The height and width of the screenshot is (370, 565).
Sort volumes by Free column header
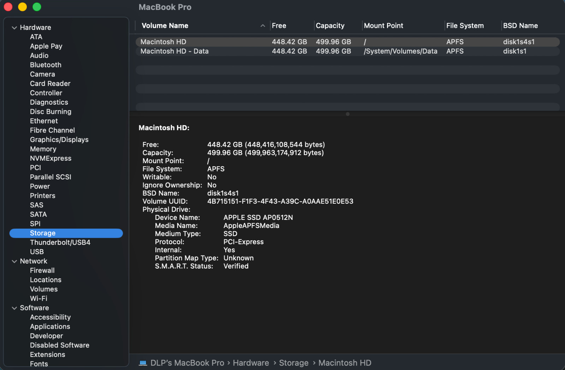pyautogui.click(x=279, y=26)
